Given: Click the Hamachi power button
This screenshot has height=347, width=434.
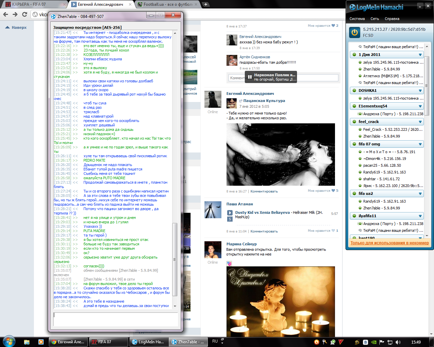Looking at the screenshot, I should coord(355,33).
